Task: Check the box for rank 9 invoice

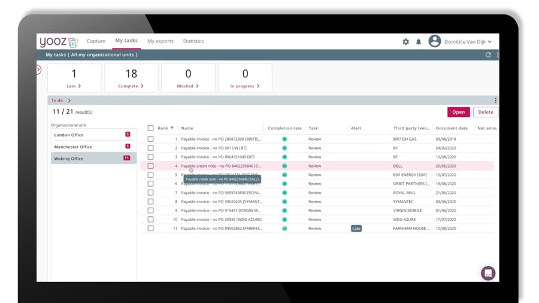Action: click(150, 211)
